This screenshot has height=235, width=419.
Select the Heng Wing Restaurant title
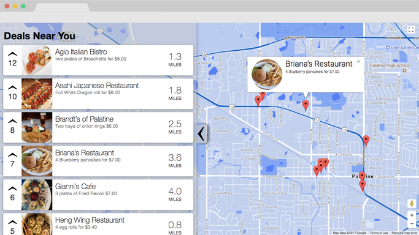pos(90,220)
